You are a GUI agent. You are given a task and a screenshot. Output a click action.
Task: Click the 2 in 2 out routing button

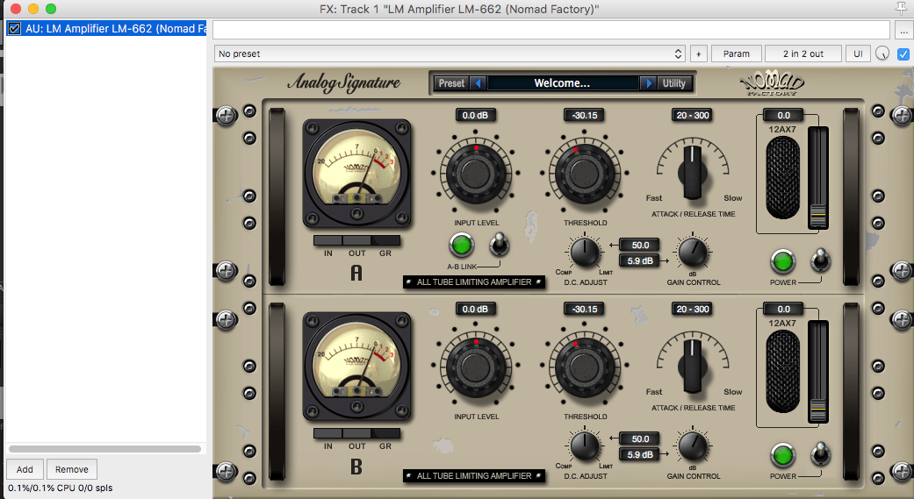click(802, 53)
